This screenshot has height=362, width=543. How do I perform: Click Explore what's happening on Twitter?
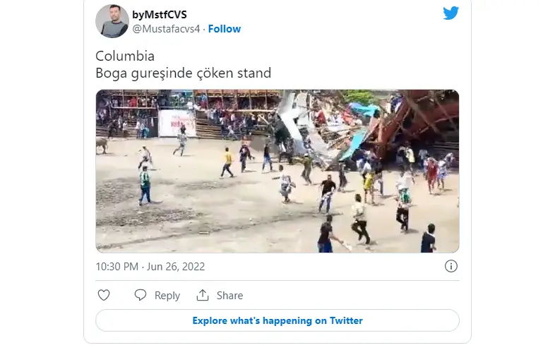tap(278, 320)
